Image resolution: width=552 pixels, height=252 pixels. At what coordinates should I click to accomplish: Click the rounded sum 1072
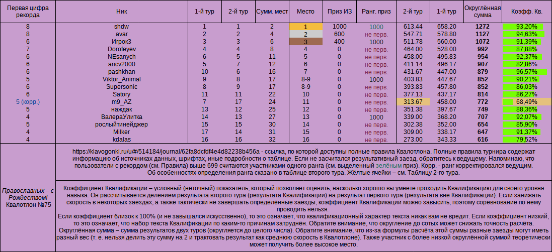[483, 42]
